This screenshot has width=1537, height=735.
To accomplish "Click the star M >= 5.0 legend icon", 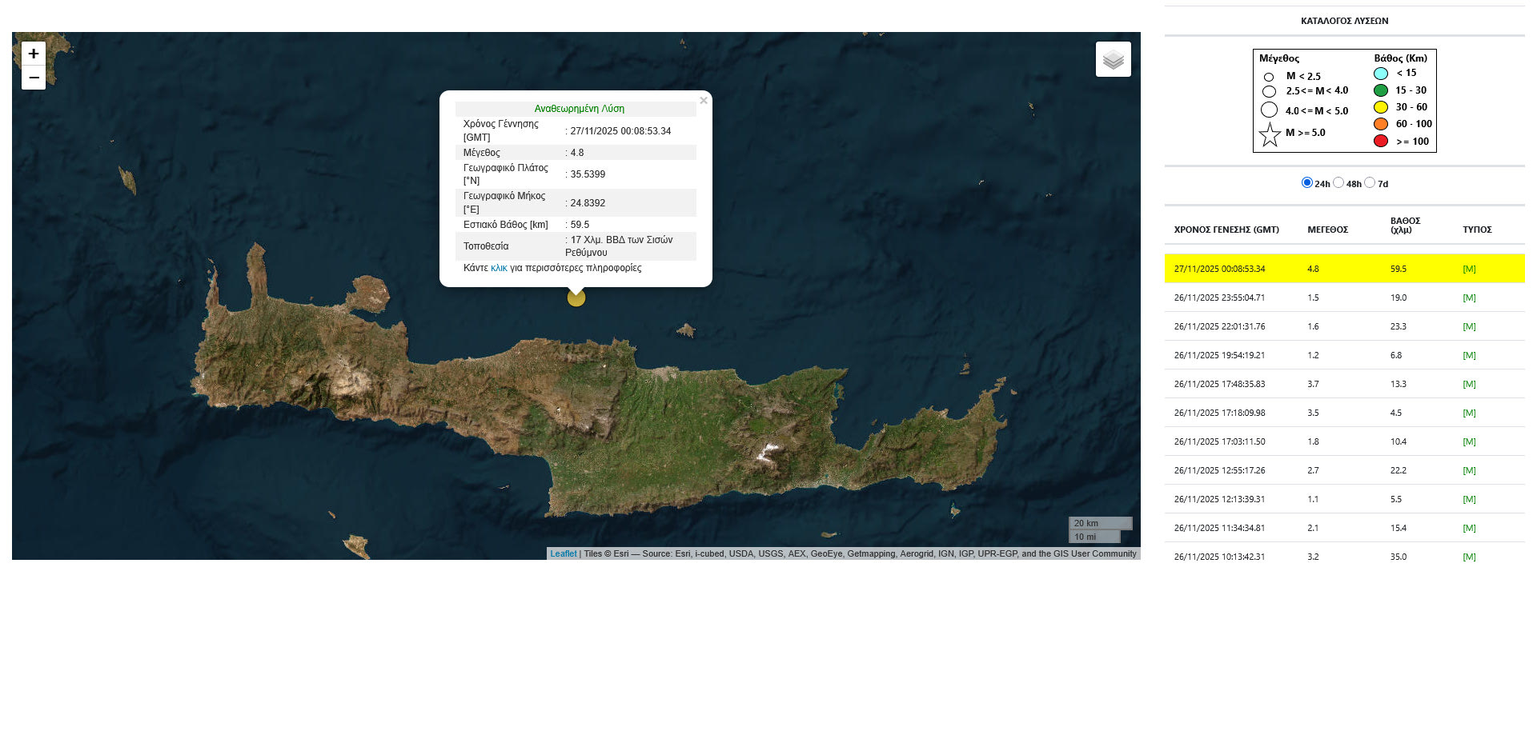I will point(1270,134).
